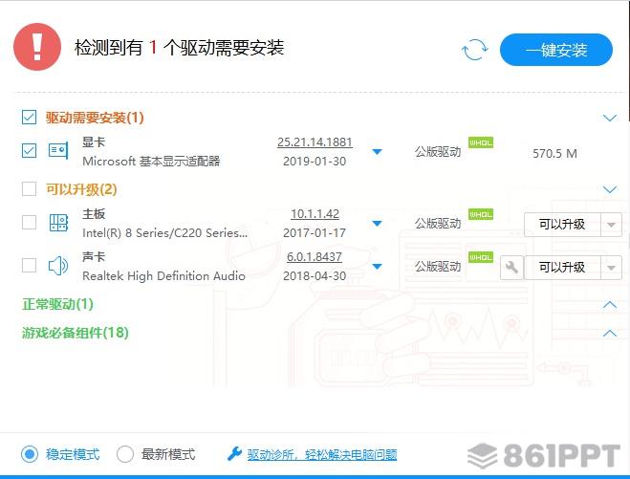Click the blue wrench icon beside 驱动诊所
Image resolution: width=630 pixels, height=479 pixels.
234,454
